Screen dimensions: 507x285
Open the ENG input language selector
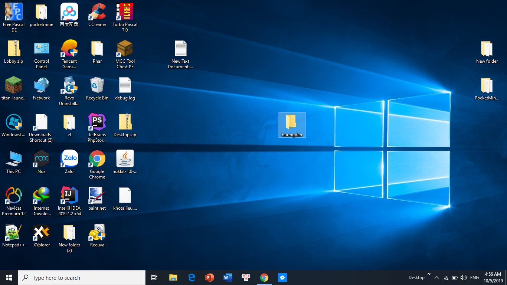point(474,278)
